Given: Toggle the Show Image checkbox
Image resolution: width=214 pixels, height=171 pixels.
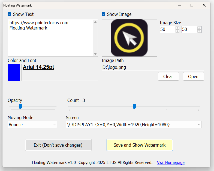Looking at the screenshot, I should pyautogui.click(x=104, y=14).
